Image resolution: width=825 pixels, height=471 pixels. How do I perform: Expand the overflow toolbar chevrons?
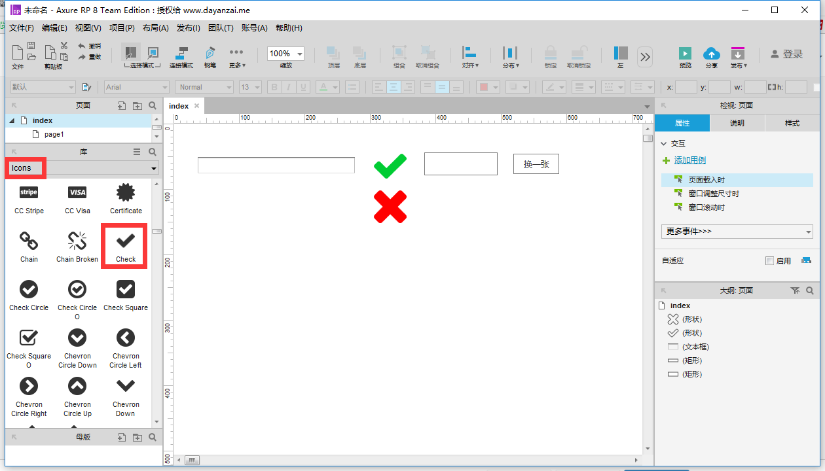click(645, 57)
